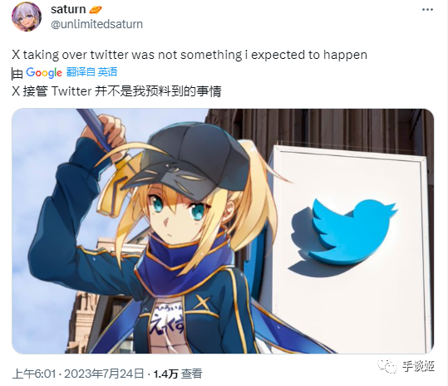Click the 翻译自 英语 translation link
448x386 pixels.
coord(91,72)
